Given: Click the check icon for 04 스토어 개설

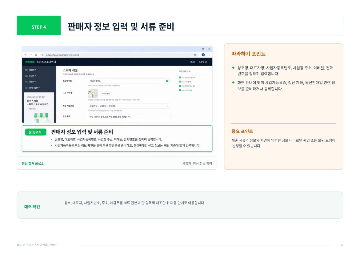Looking at the screenshot, I should coord(180,90).
